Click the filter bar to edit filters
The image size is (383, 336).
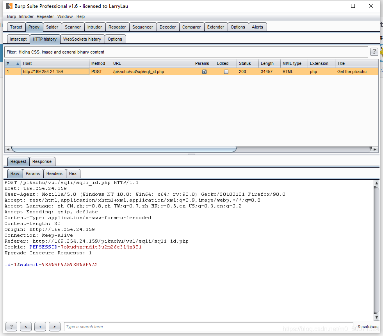(186, 52)
